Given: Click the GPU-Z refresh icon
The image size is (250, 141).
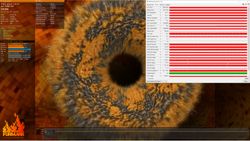Looking at the screenshot, I should tap(246, 4).
